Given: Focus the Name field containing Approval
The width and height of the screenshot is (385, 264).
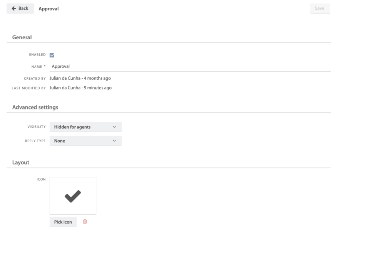Looking at the screenshot, I should [x=189, y=66].
